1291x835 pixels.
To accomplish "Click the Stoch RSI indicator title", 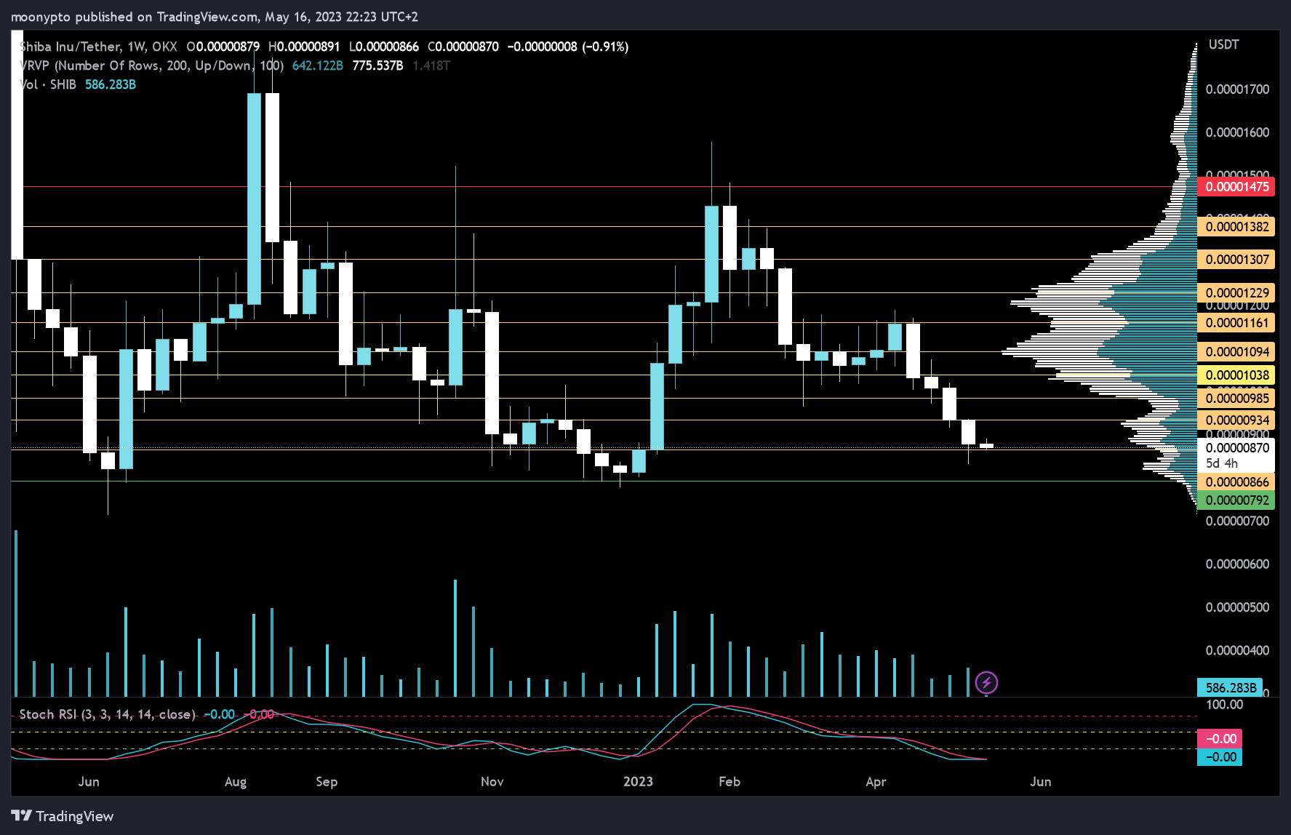I will coord(107,714).
